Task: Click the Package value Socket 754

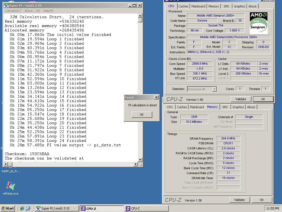Action: click(x=216, y=25)
